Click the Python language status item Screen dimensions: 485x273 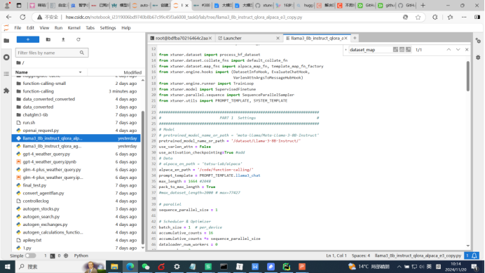point(81,255)
